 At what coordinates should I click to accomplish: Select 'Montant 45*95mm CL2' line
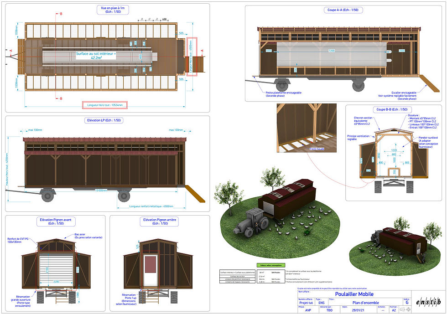coord(423,118)
